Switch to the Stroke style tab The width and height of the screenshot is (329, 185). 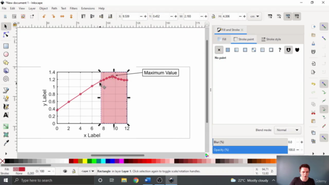(x=271, y=39)
